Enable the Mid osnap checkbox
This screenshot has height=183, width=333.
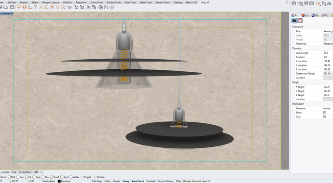[9, 177]
